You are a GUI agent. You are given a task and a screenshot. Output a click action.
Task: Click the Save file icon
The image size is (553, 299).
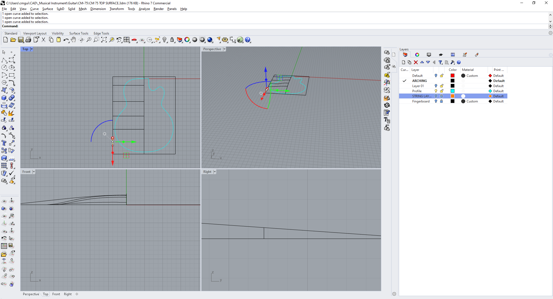21,40
